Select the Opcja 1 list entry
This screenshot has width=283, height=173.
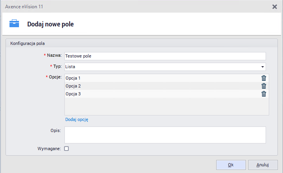click(158, 78)
